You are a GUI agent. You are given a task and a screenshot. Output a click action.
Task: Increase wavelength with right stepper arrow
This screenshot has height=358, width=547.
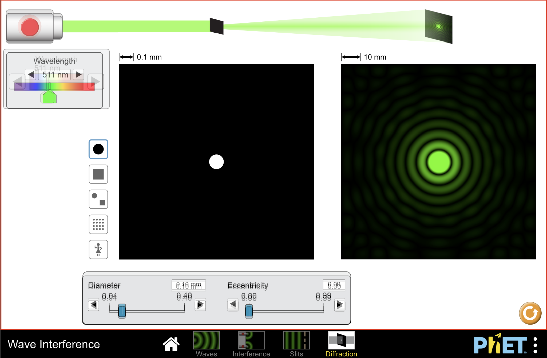tap(78, 75)
